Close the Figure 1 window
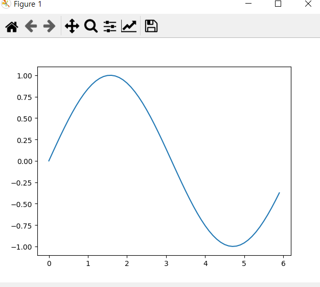Viewport: 320px width, 287px height. point(308,4)
